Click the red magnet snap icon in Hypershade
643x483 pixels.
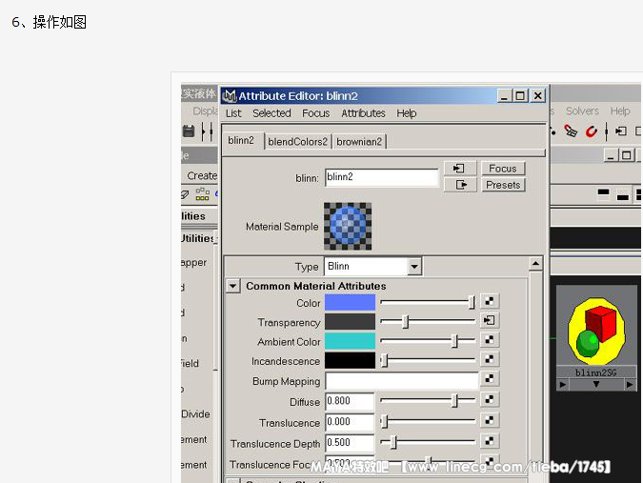tap(591, 131)
